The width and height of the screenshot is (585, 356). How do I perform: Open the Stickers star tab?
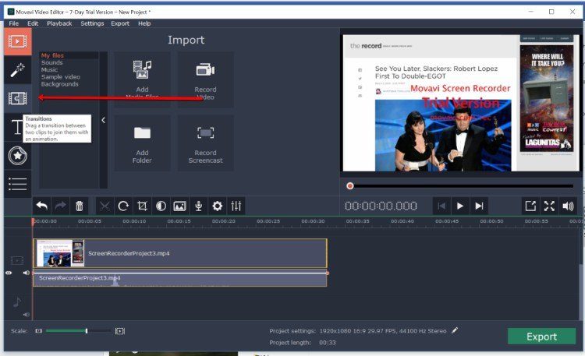[x=17, y=156]
